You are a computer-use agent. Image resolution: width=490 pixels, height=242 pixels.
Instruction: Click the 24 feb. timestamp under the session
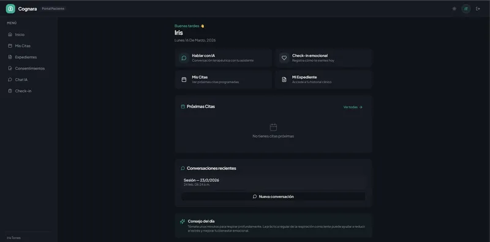(197, 185)
